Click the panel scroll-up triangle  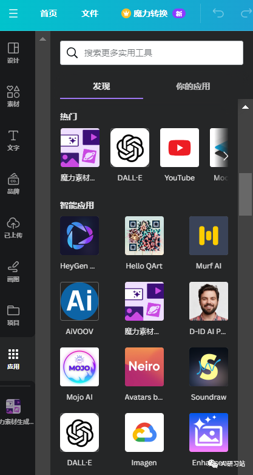point(42,39)
